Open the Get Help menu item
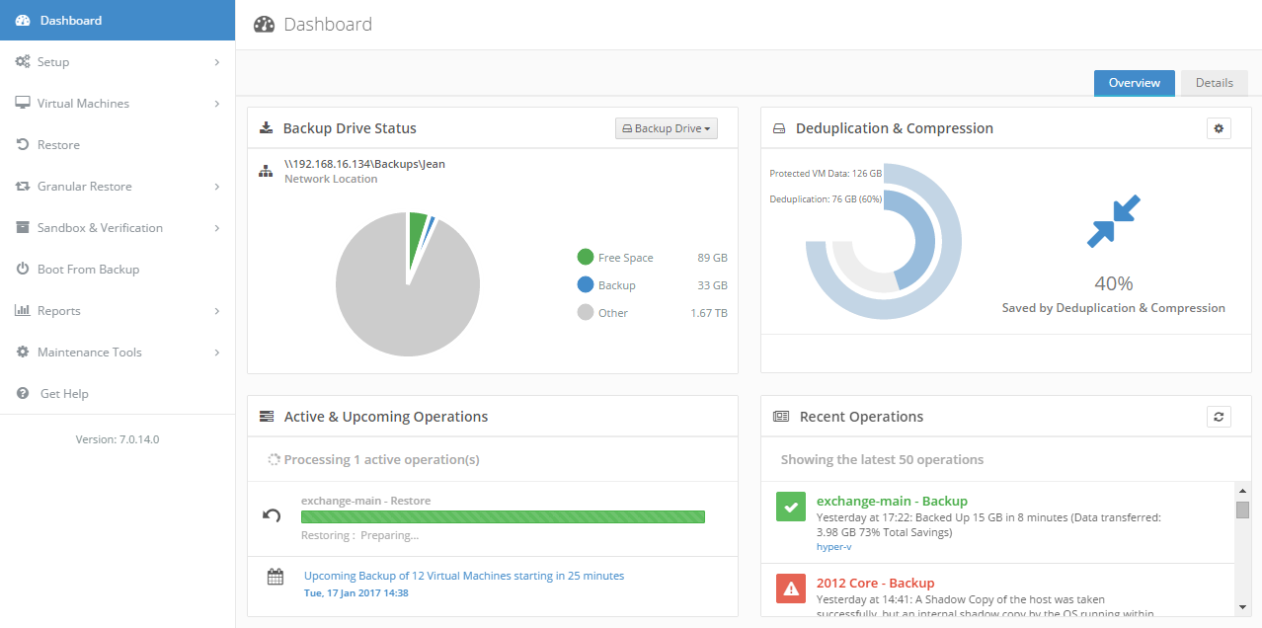 coord(64,394)
